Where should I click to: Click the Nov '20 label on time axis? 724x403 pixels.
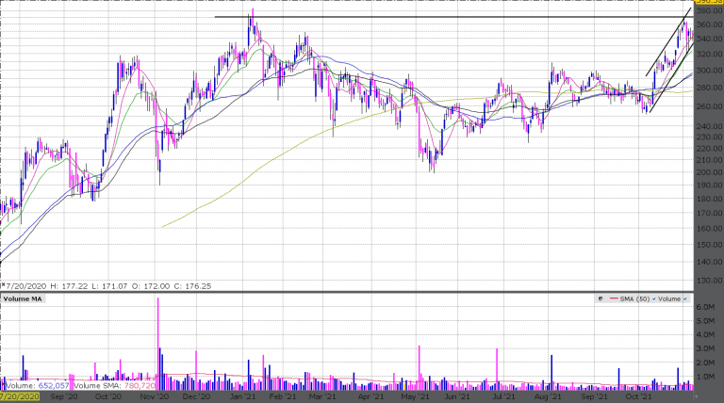tap(153, 397)
